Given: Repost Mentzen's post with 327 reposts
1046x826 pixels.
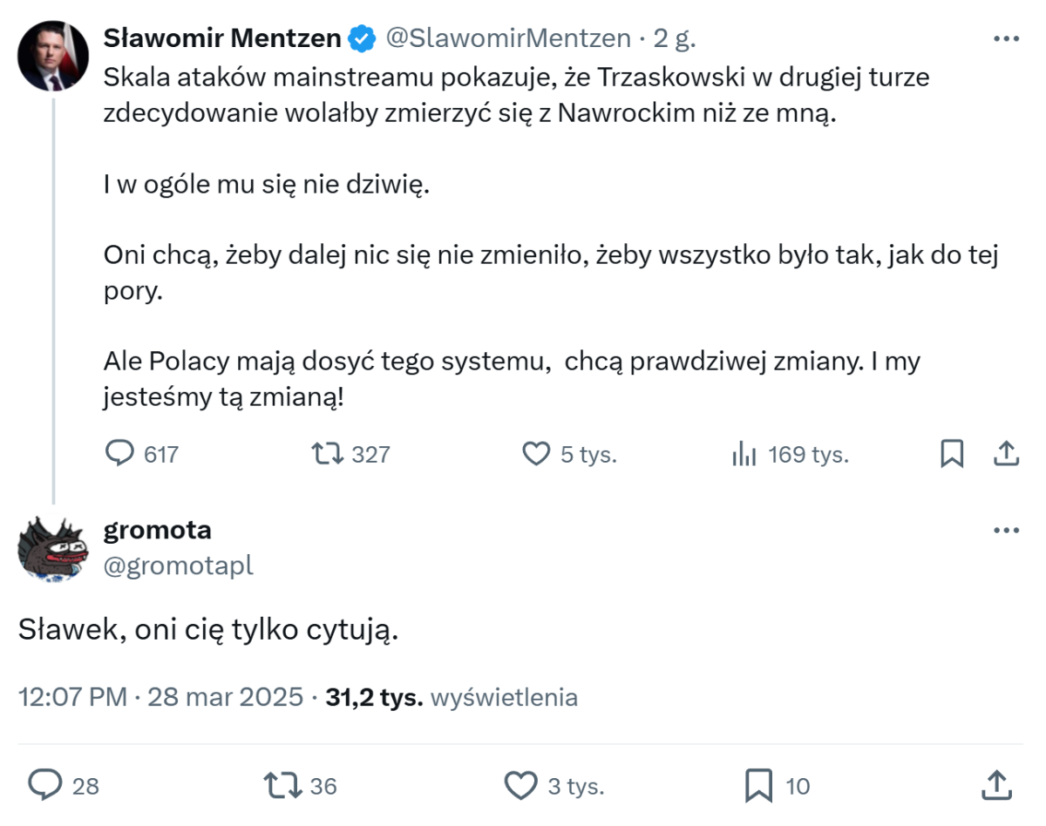Looking at the screenshot, I should pyautogui.click(x=324, y=454).
